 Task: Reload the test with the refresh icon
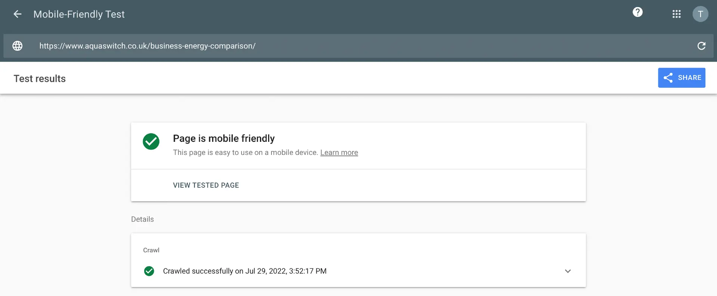pos(701,46)
